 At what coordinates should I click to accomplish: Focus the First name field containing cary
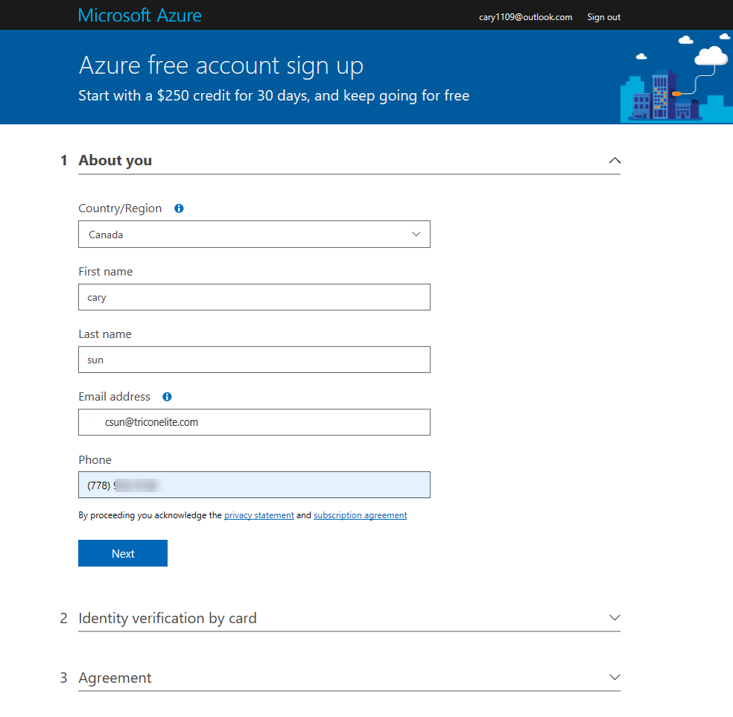click(254, 297)
